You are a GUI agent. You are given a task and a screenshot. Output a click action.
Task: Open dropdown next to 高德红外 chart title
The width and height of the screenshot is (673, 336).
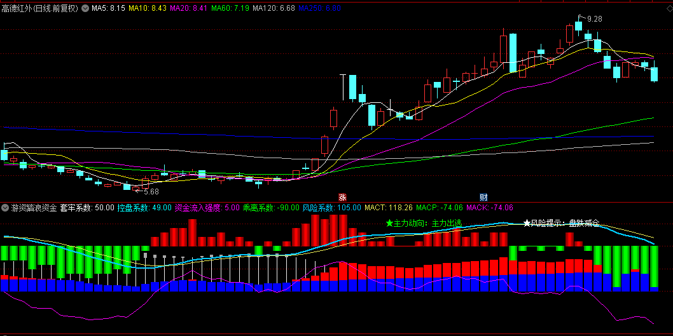85,8
